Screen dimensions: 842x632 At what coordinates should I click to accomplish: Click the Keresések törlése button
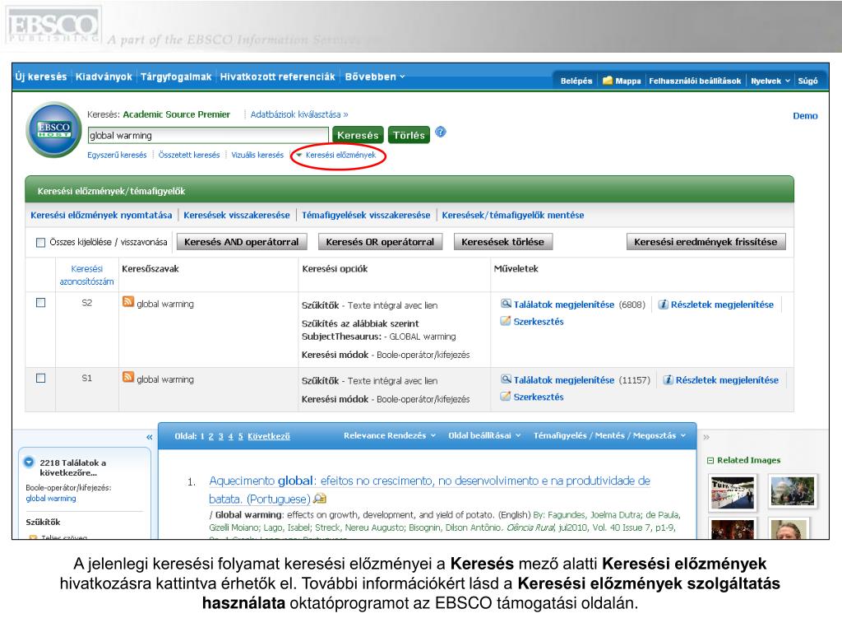(502, 242)
